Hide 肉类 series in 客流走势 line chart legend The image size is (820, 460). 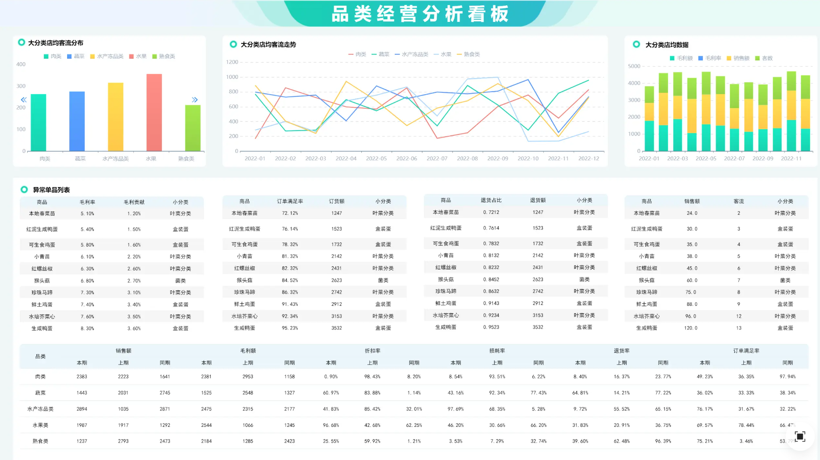coord(357,54)
